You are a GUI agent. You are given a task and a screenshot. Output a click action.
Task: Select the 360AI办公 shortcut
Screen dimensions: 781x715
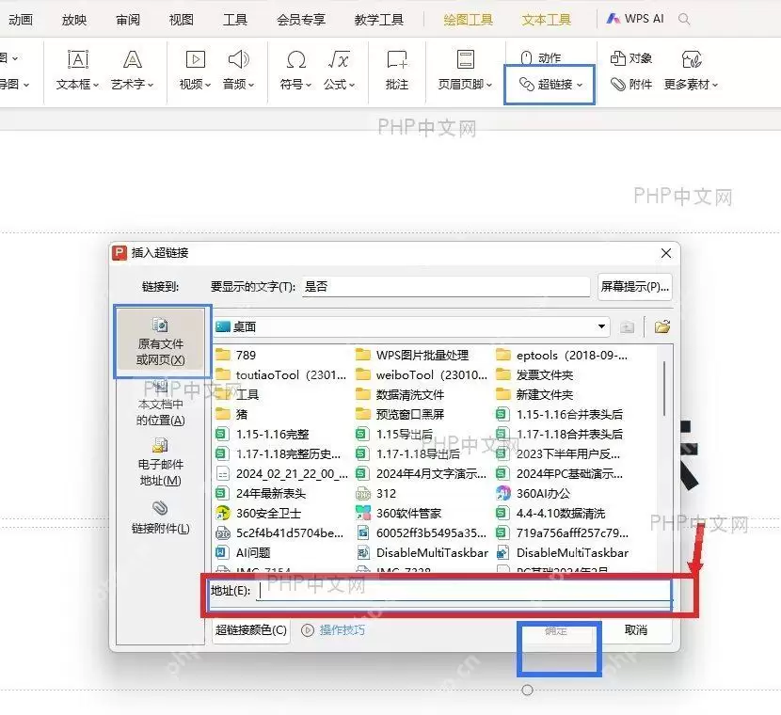534,493
